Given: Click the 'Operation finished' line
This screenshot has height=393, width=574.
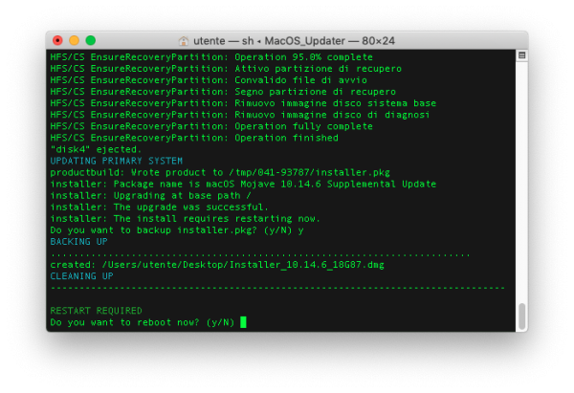Looking at the screenshot, I should coord(194,138).
